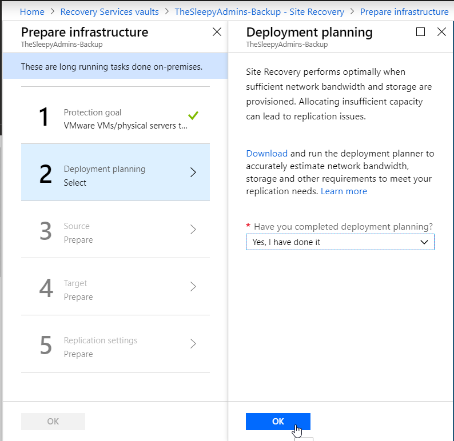Go to TheSleepyAdmins-Backup - Site Recovery breadcrumb
Screen dimensions: 454x441
(259, 11)
